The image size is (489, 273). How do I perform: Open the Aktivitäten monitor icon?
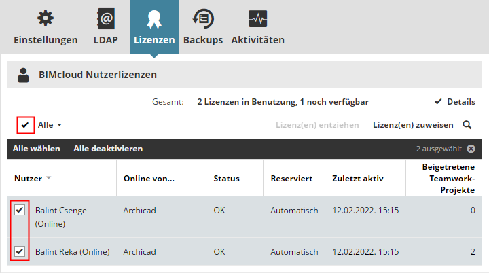(257, 18)
